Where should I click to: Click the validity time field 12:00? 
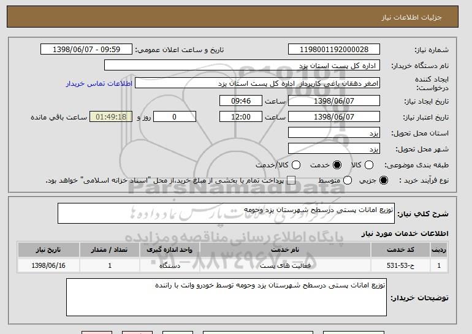click(241, 117)
